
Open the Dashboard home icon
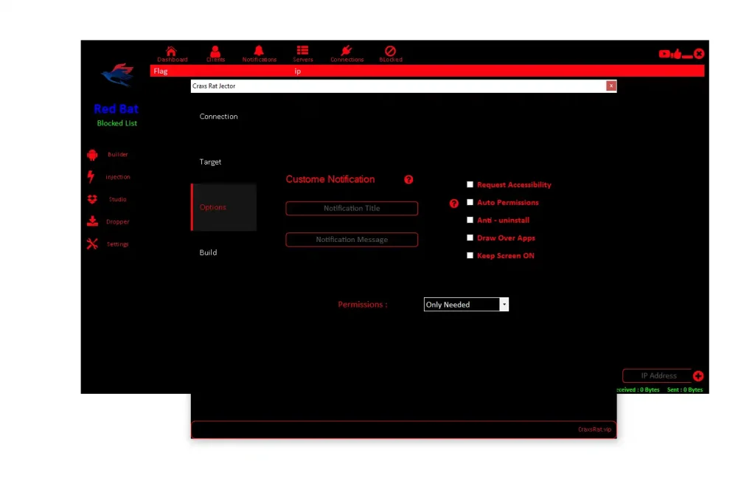(172, 51)
